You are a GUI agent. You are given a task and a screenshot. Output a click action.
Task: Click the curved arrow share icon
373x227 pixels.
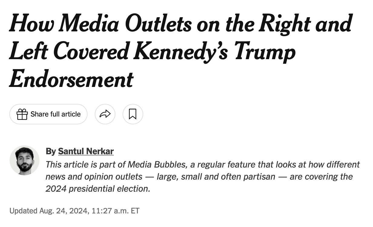pyautogui.click(x=105, y=114)
